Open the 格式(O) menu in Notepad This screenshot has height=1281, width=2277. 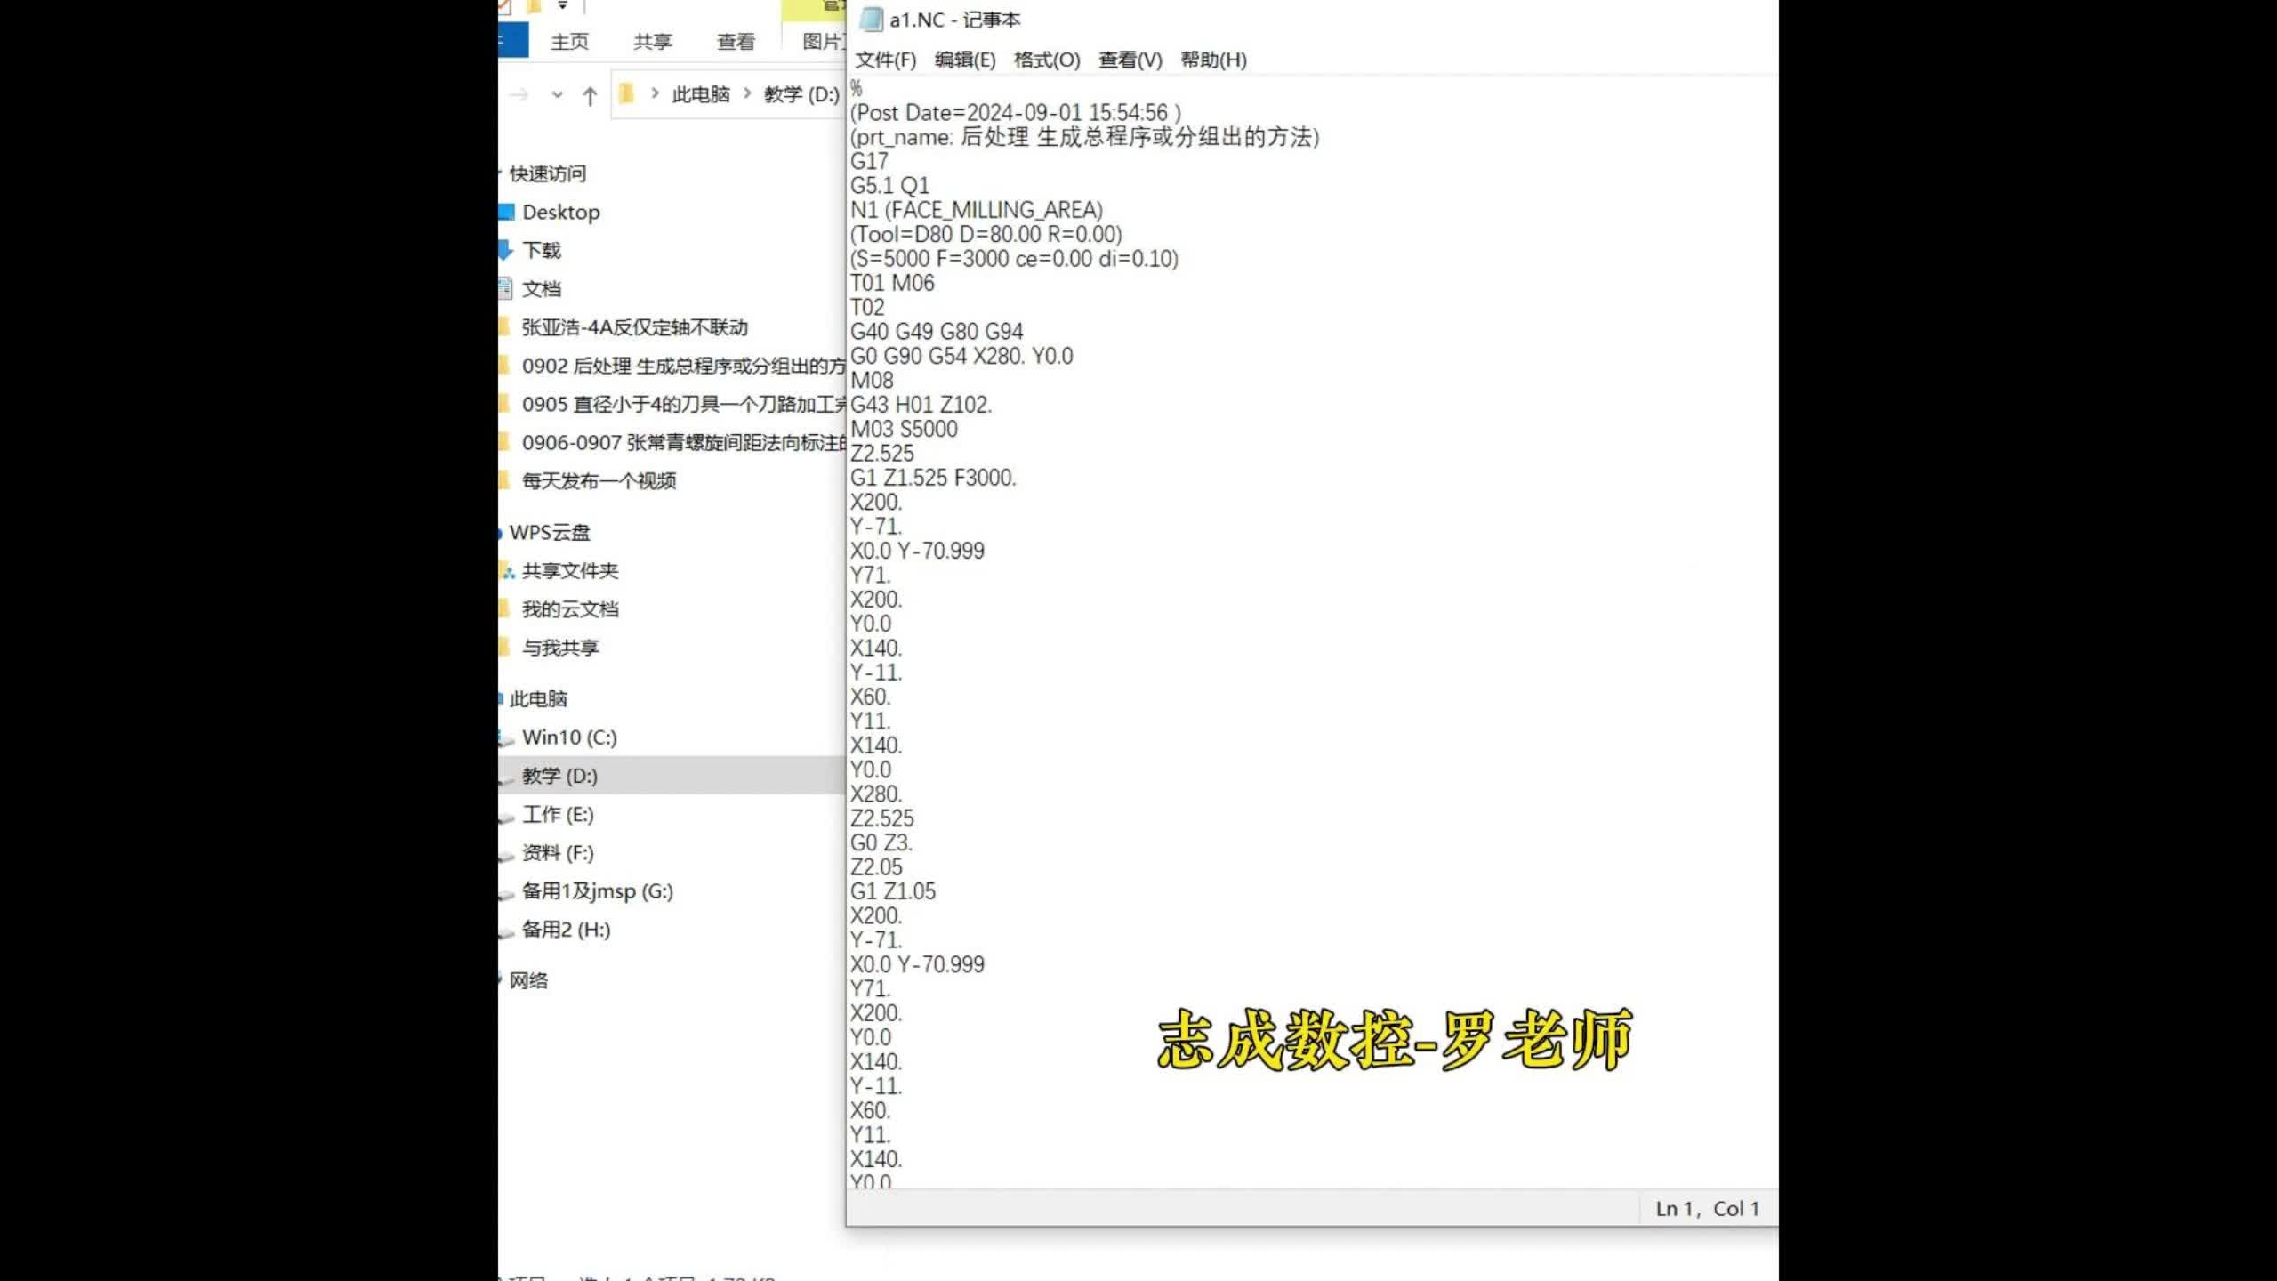(1046, 60)
